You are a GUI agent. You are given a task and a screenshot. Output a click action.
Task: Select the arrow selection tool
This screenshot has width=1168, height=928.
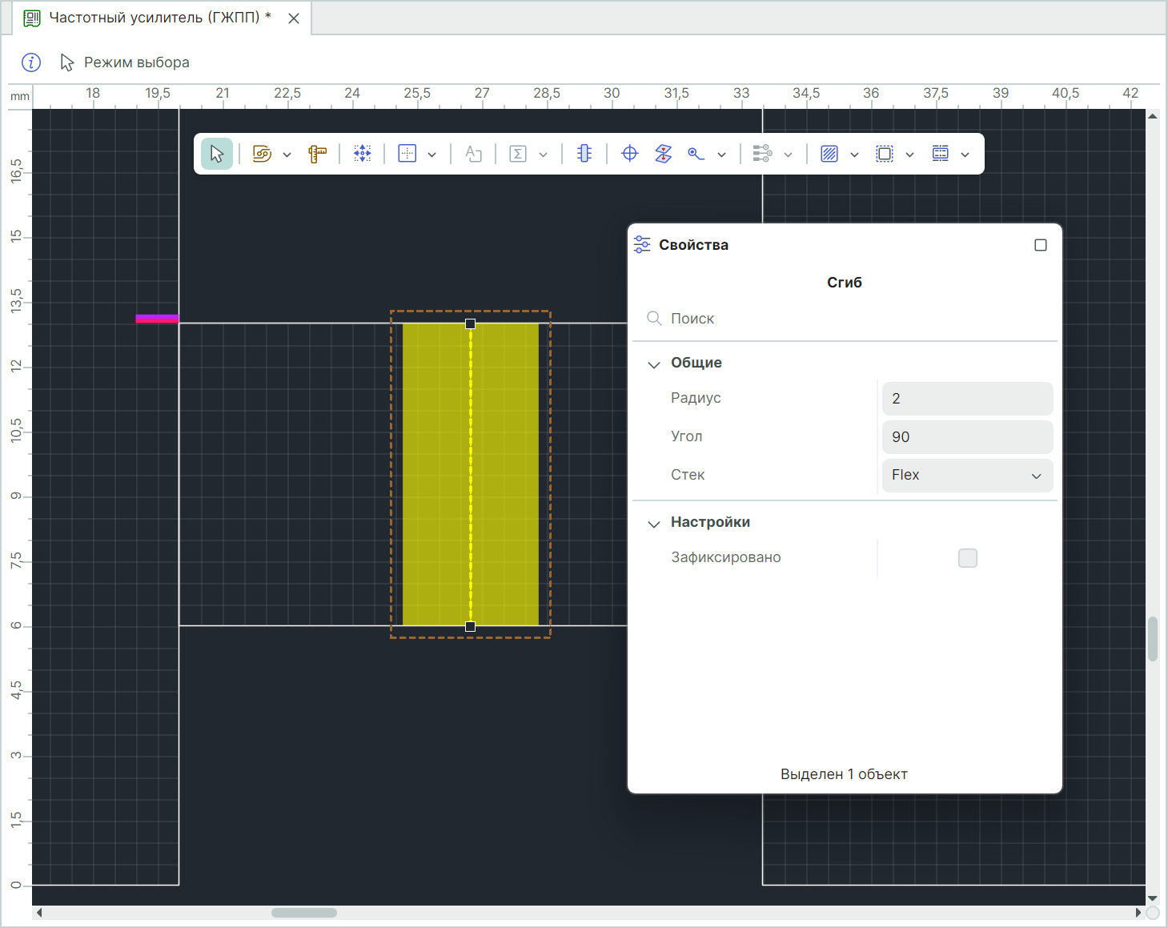[217, 154]
